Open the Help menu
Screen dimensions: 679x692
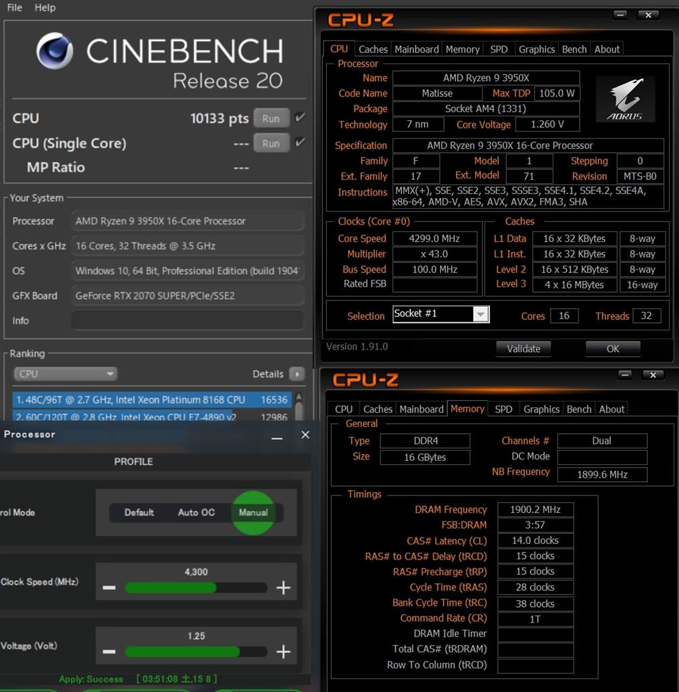(45, 7)
